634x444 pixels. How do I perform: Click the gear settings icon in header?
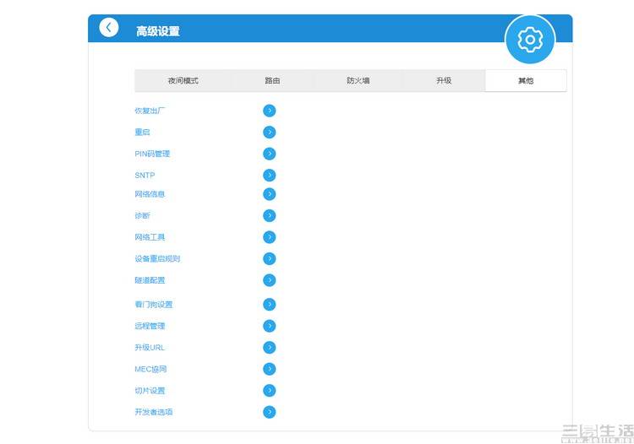tap(530, 40)
